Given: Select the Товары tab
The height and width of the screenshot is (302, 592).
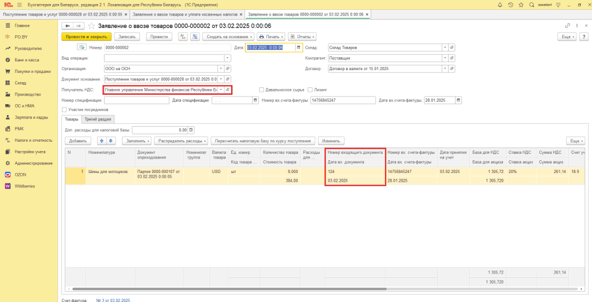Looking at the screenshot, I should click(x=71, y=119).
